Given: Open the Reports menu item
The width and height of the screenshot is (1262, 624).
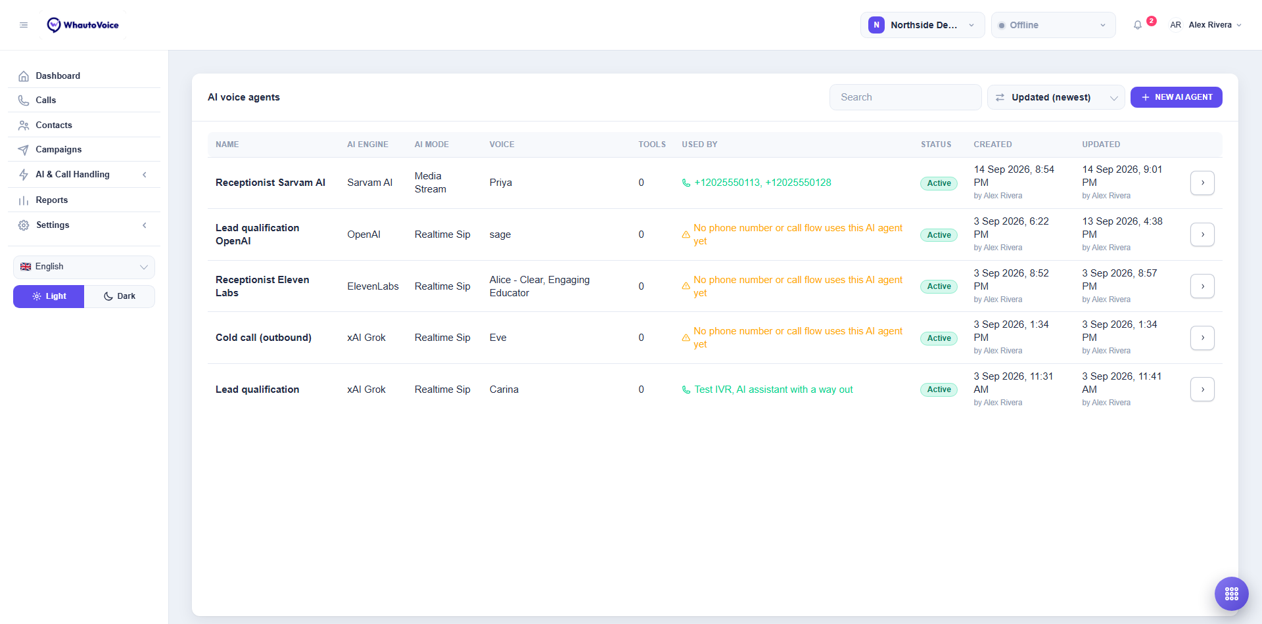Looking at the screenshot, I should coord(84,200).
